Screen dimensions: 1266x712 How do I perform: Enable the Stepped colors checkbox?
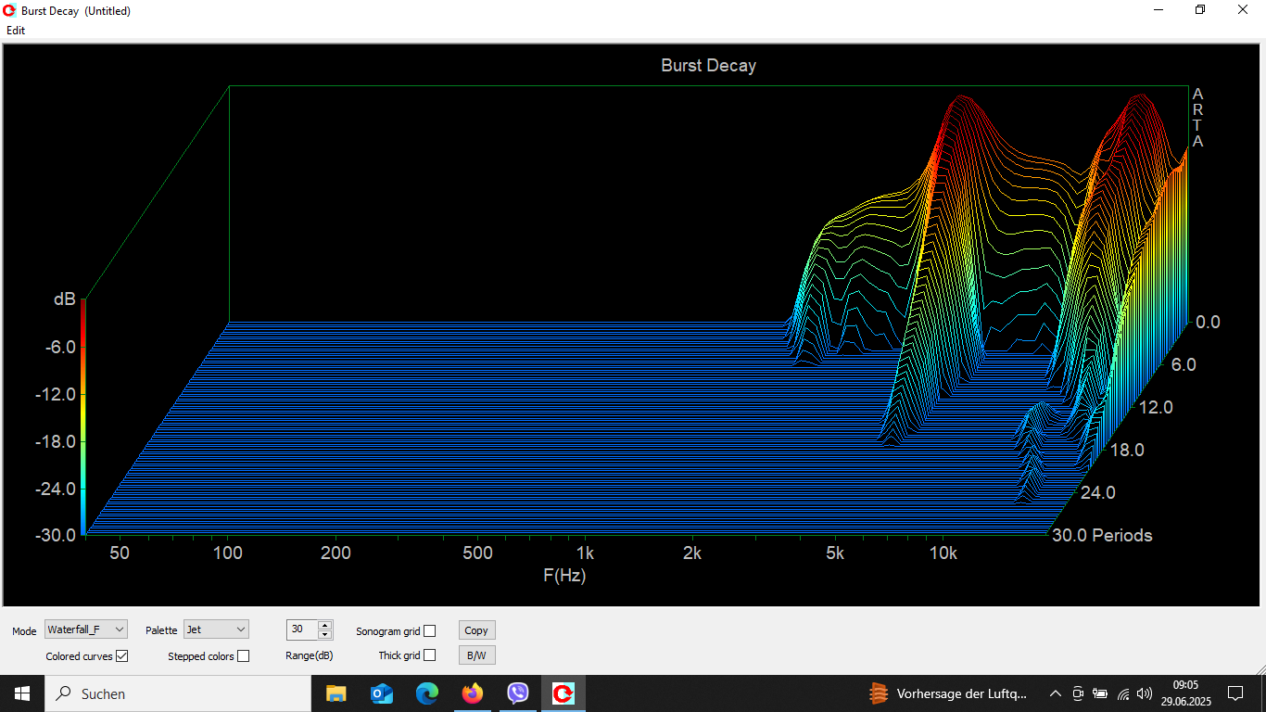point(243,656)
